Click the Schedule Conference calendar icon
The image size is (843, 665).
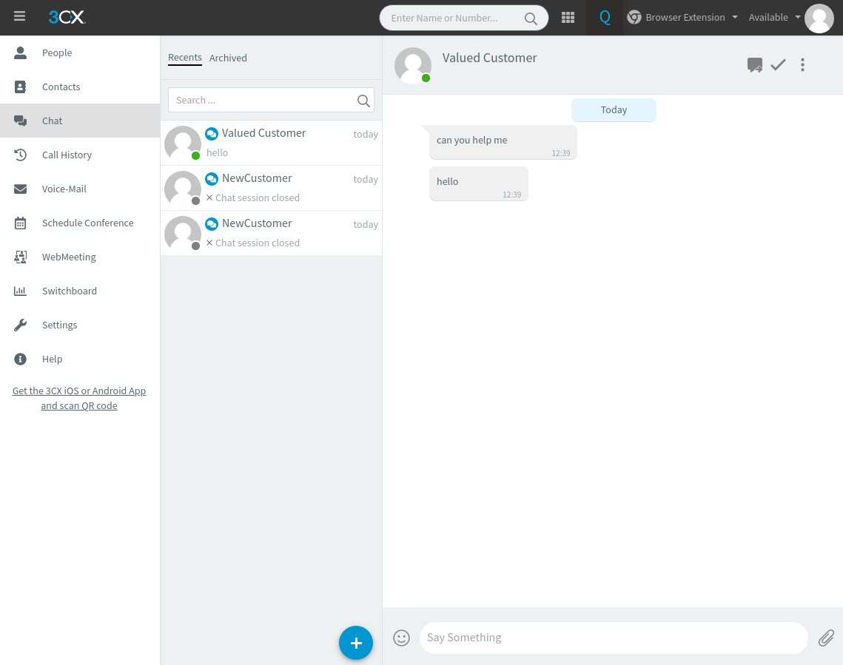pos(21,223)
